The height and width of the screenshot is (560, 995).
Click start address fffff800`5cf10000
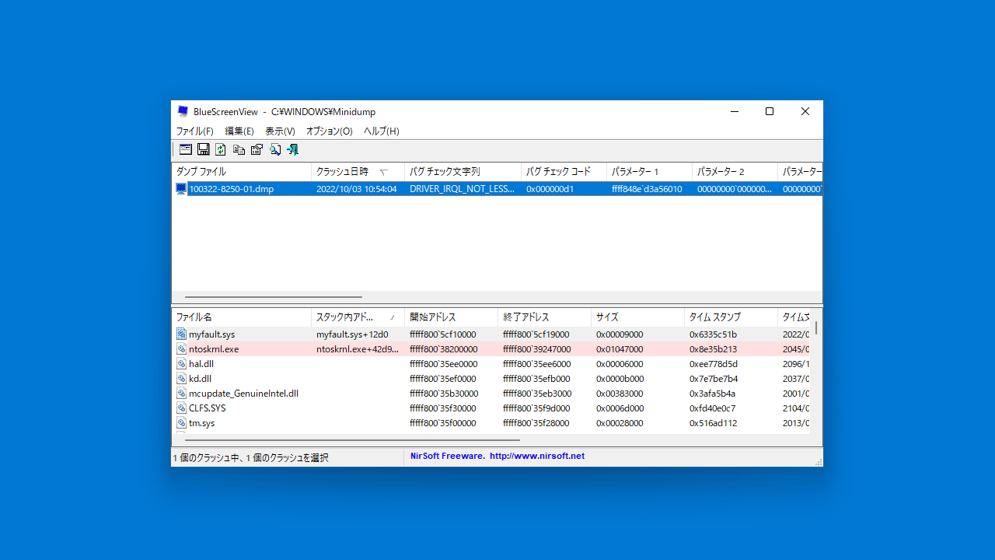pos(444,334)
